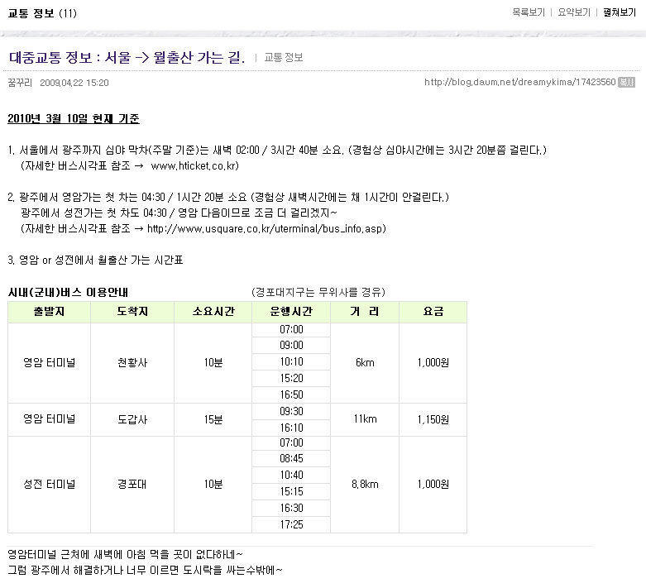Click the 6km distance cell
This screenshot has height=588, width=646.
point(365,362)
